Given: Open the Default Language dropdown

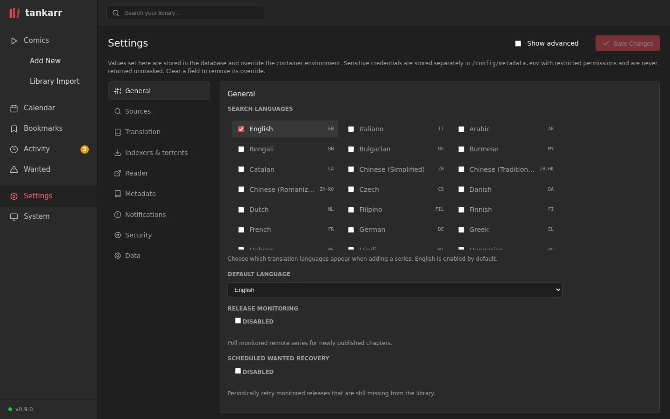Looking at the screenshot, I should [x=395, y=290].
